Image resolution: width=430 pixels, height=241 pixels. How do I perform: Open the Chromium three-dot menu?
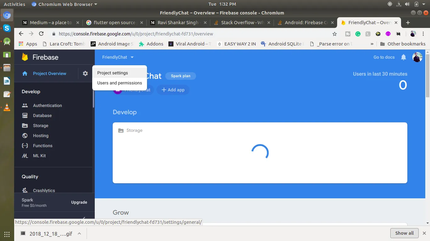click(x=423, y=34)
